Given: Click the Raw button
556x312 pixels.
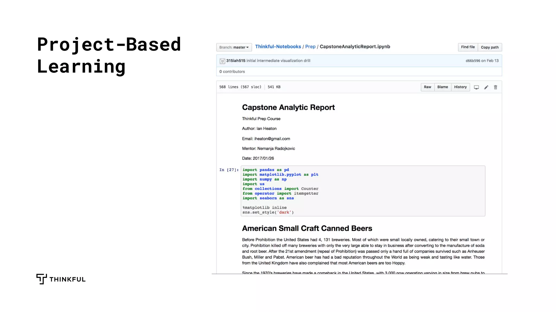Looking at the screenshot, I should tap(427, 87).
